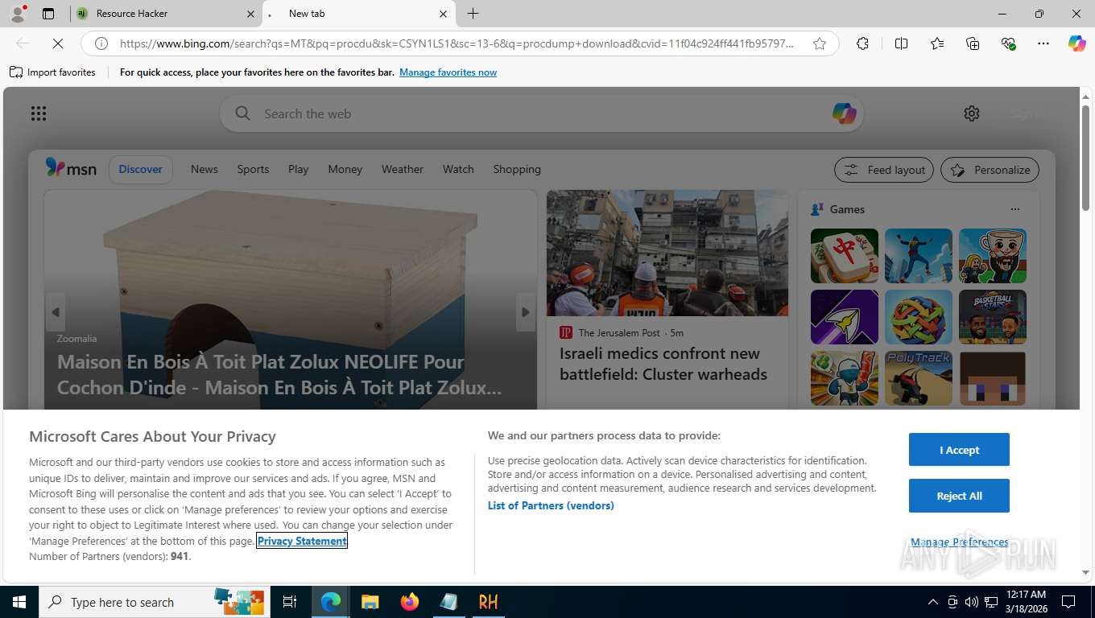Select the Watch tab
The height and width of the screenshot is (618, 1095).
[x=458, y=169]
